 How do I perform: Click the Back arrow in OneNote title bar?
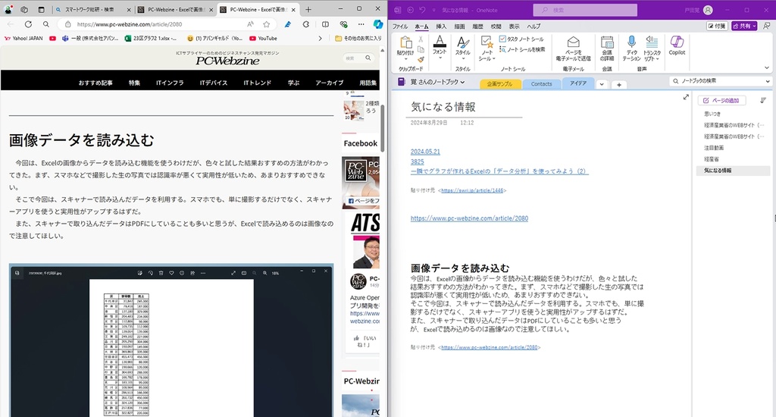(x=410, y=10)
